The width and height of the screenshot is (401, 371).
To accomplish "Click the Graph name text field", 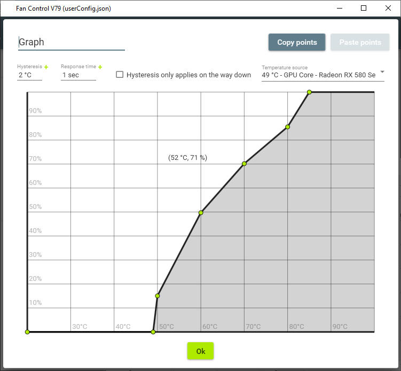I will [x=71, y=42].
